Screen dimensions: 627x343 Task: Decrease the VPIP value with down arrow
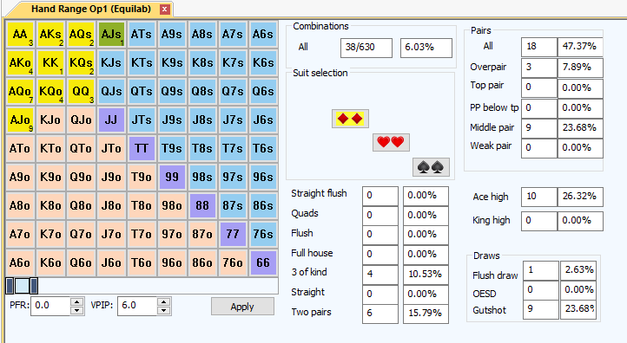[x=163, y=311]
